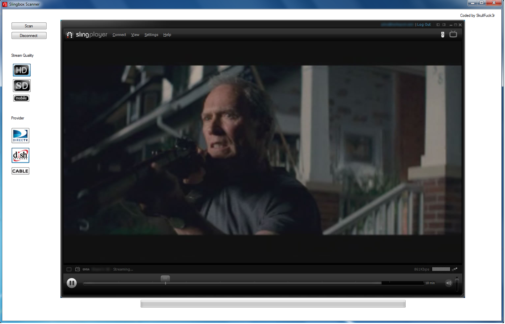Screen dimensions: 505x324
Task: Click the TV icon in the SlingPlayer header
Action: [x=453, y=34]
